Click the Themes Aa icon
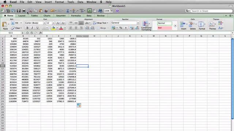Image resolution: width=234 pixels, height=131 pixels. (212, 24)
